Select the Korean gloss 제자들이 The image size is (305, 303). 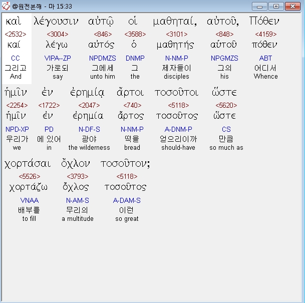point(177,68)
